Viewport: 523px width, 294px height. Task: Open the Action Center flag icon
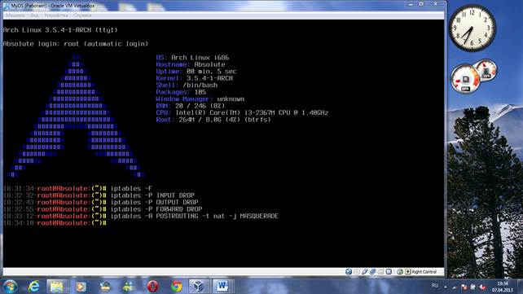point(464,287)
